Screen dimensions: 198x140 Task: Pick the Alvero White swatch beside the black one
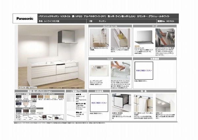pos(26,97)
